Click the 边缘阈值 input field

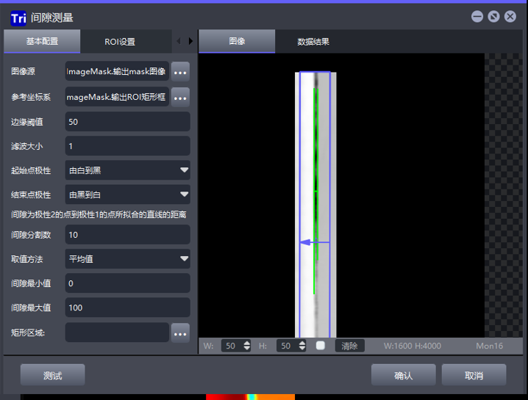(x=127, y=122)
